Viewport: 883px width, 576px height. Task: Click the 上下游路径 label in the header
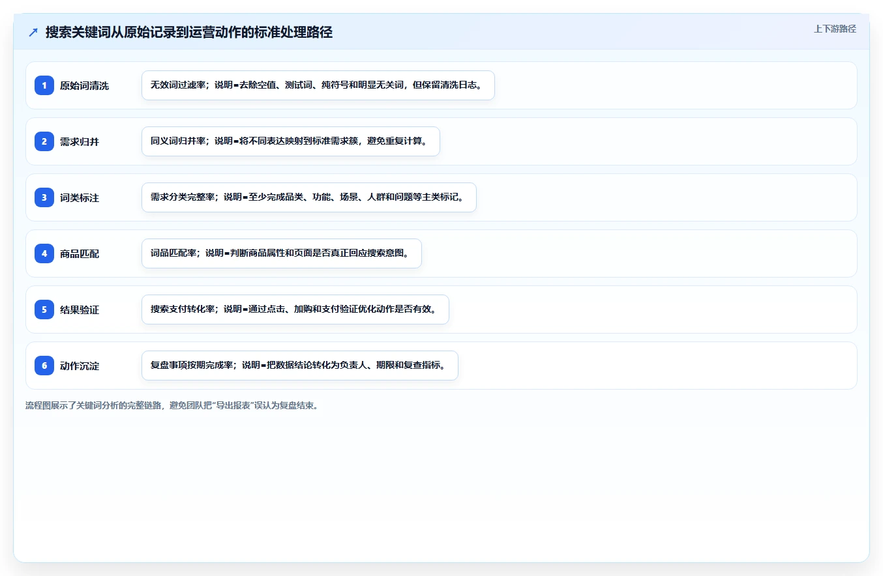point(835,29)
